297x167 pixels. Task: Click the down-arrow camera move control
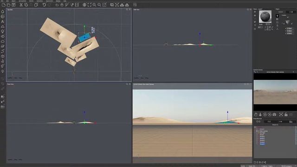click(x=260, y=115)
